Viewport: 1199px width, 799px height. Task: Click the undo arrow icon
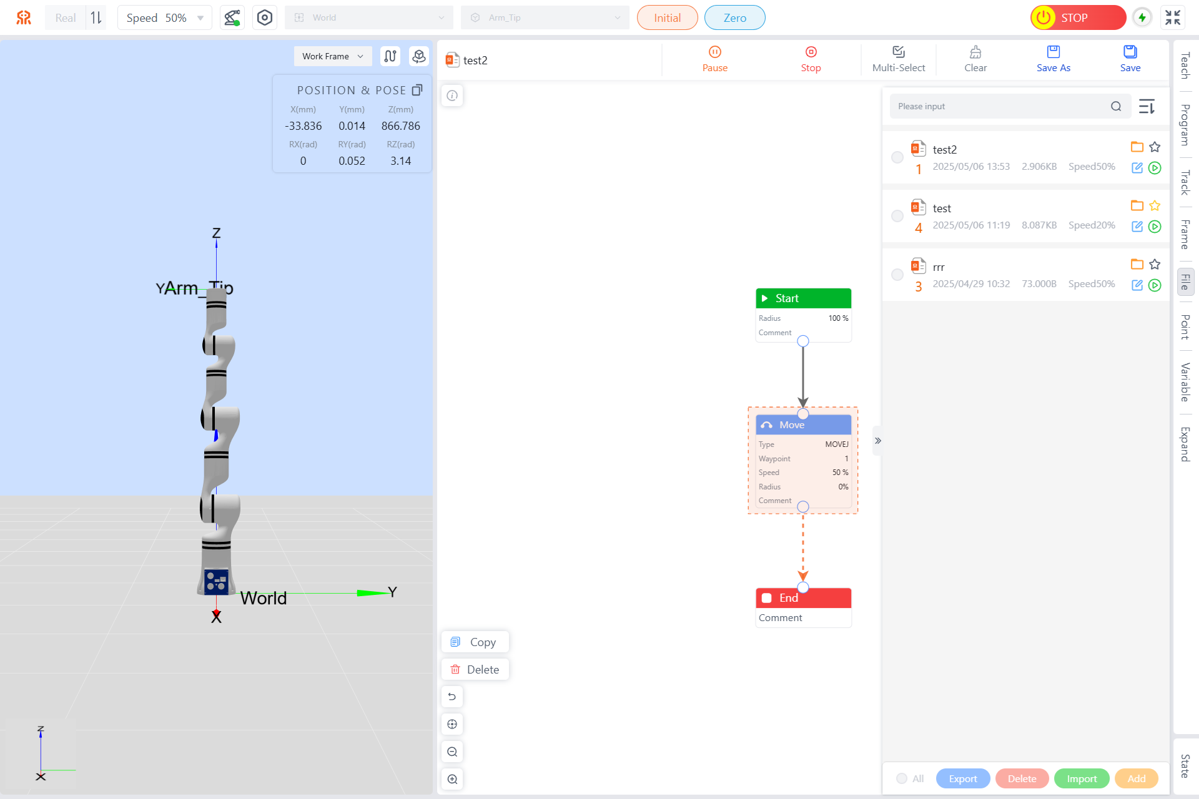point(452,697)
